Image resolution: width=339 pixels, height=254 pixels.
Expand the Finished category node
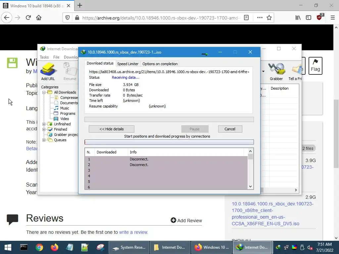pyautogui.click(x=44, y=129)
